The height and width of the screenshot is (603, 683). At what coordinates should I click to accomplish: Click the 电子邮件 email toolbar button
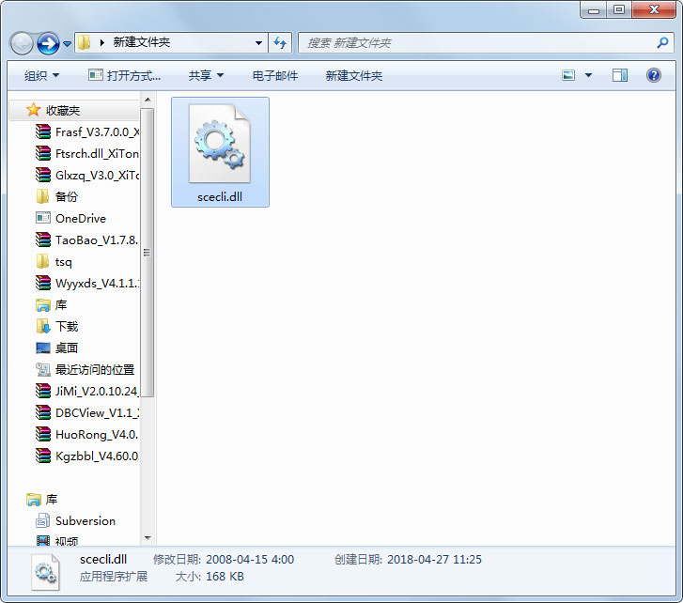275,75
